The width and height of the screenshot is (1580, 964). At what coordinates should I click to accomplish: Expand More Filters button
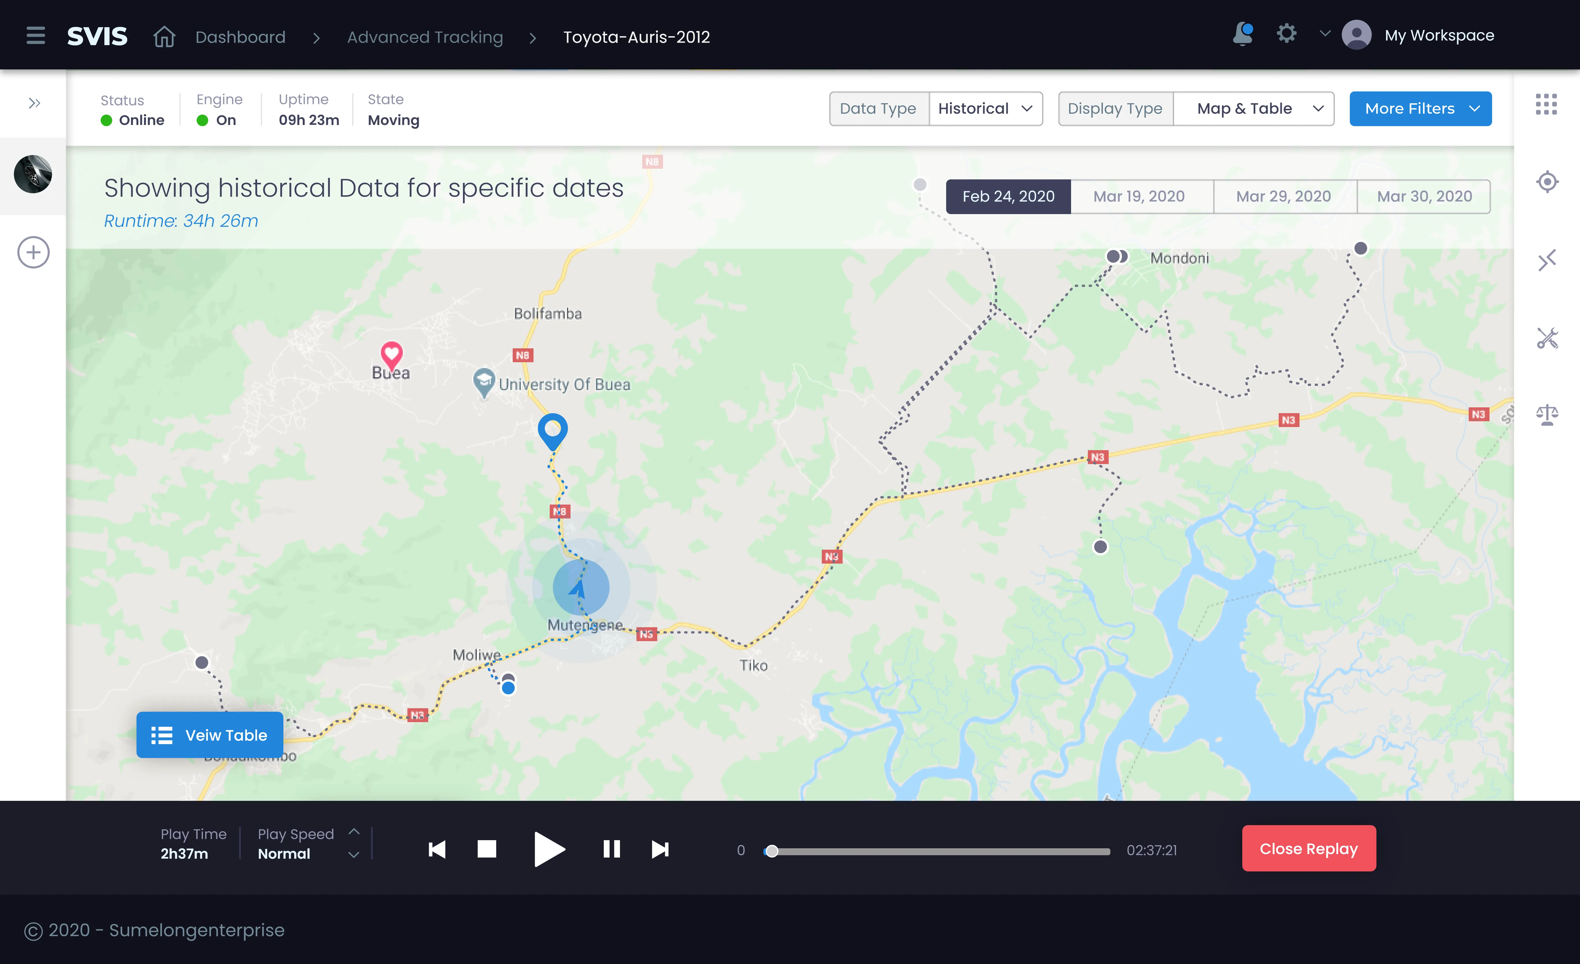pos(1420,108)
